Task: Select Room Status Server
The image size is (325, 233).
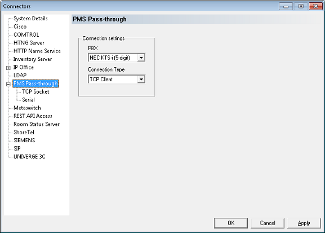Action: [x=37, y=124]
